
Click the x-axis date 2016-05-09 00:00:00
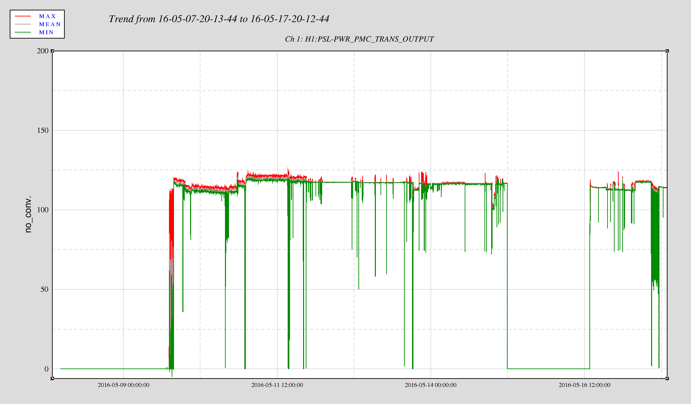click(x=123, y=385)
